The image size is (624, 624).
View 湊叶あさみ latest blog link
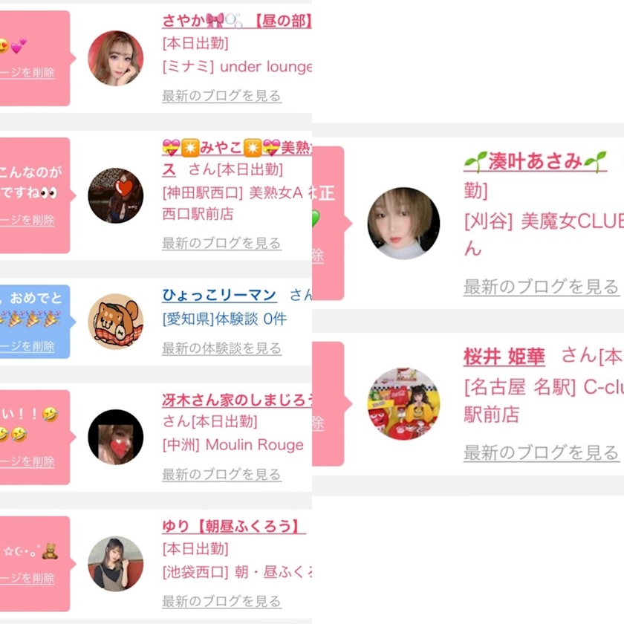coord(542,287)
